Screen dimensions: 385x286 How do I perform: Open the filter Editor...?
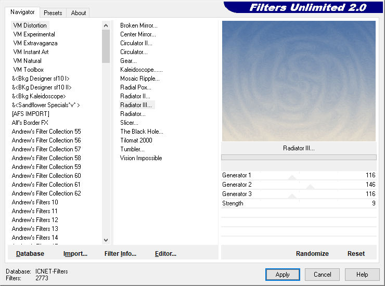coord(165,254)
